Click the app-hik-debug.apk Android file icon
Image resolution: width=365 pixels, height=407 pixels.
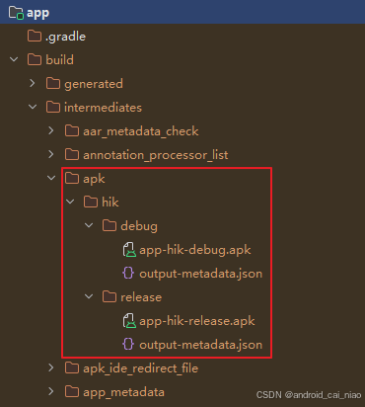pos(129,250)
